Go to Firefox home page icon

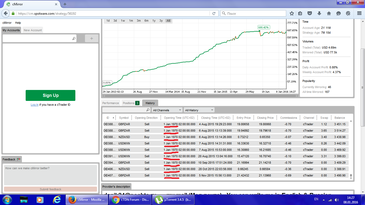pyautogui.click(x=329, y=13)
